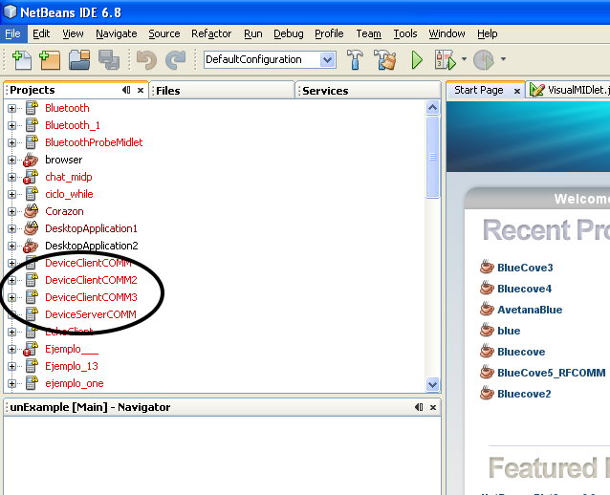Click the Corazon project icon

tap(32, 211)
